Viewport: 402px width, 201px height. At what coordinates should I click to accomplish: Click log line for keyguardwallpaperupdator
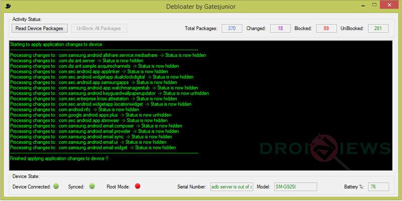(110, 93)
